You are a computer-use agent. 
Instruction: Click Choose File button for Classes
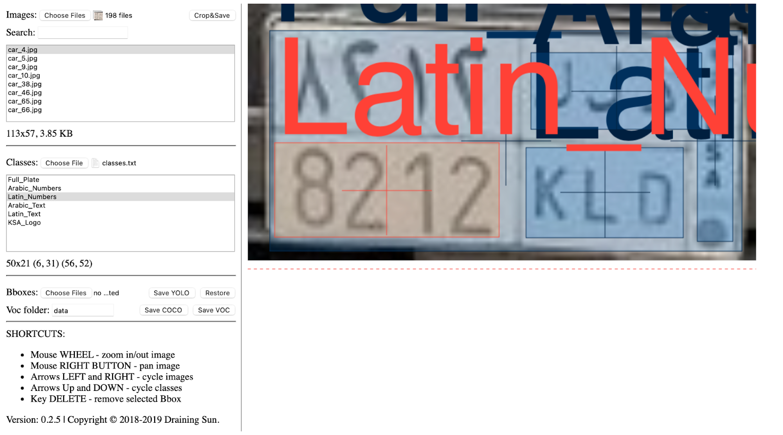(x=64, y=163)
